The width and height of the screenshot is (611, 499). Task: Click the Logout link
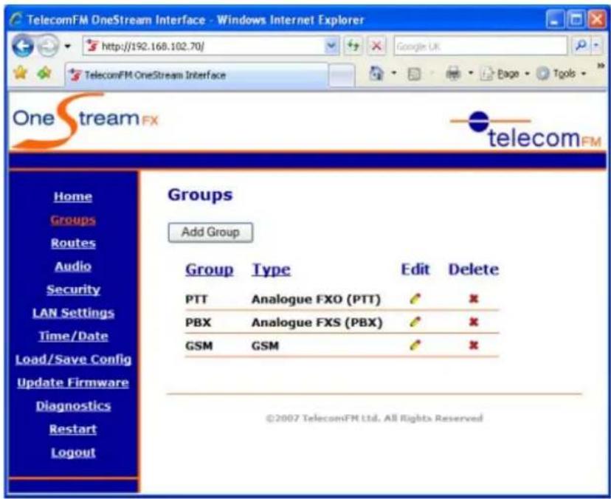coord(73,452)
